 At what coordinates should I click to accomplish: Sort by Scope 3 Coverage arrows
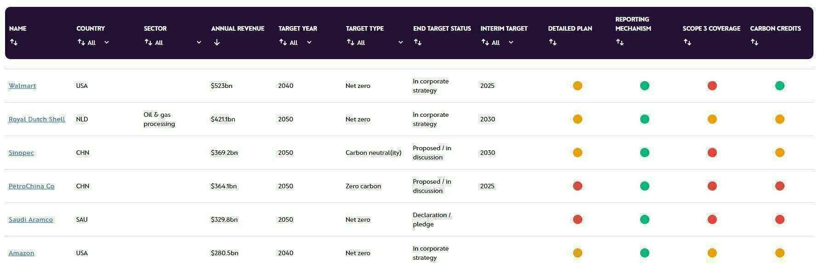tap(687, 42)
